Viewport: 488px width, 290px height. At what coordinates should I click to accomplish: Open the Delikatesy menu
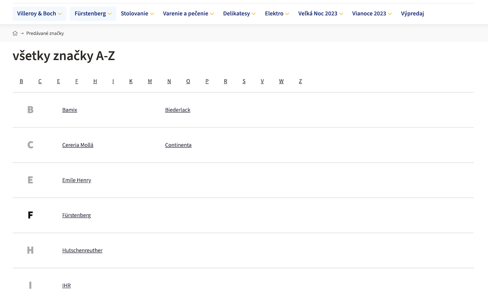click(x=240, y=13)
